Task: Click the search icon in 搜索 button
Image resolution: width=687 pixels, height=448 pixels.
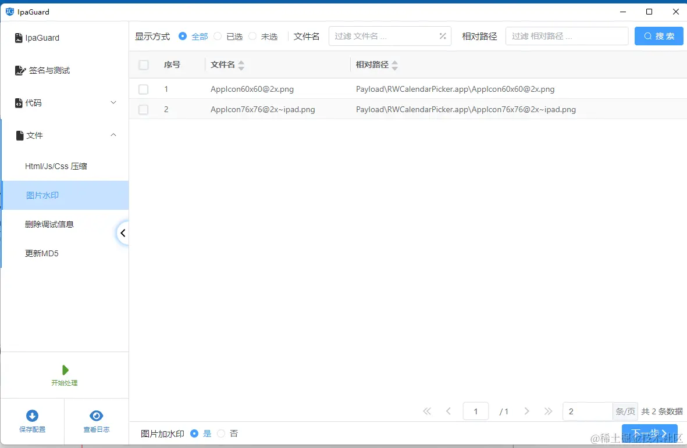Action: (x=647, y=35)
